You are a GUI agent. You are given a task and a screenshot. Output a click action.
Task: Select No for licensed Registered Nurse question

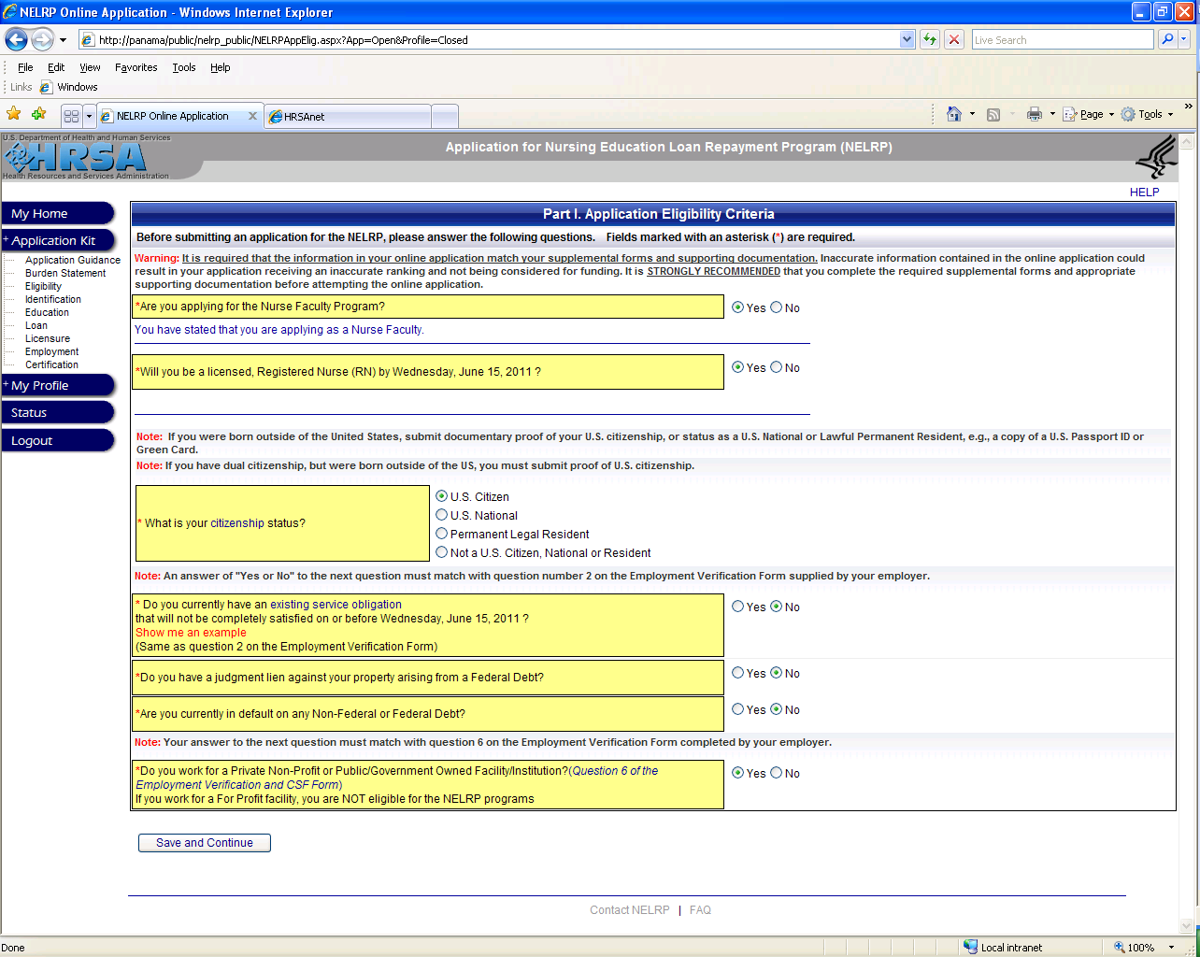776,367
